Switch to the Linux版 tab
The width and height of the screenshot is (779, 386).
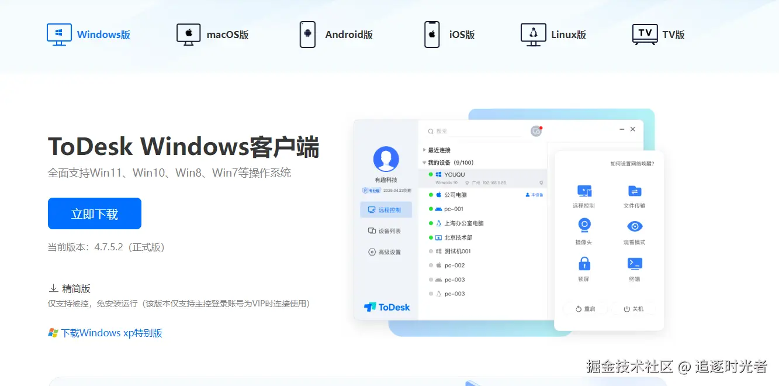point(553,35)
